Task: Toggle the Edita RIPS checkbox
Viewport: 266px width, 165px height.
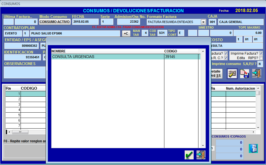Action: click(261, 58)
